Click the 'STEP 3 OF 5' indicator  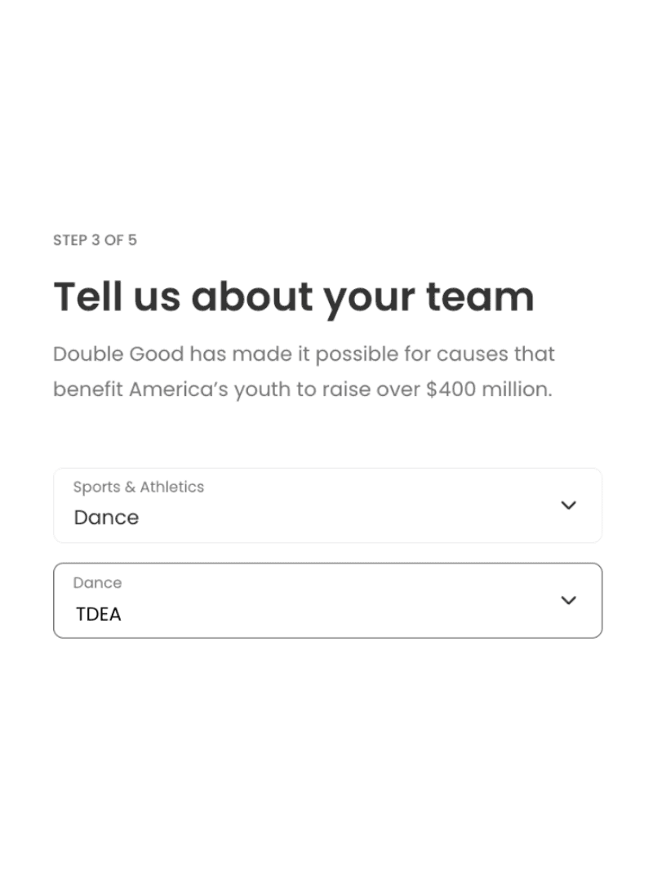tap(95, 240)
